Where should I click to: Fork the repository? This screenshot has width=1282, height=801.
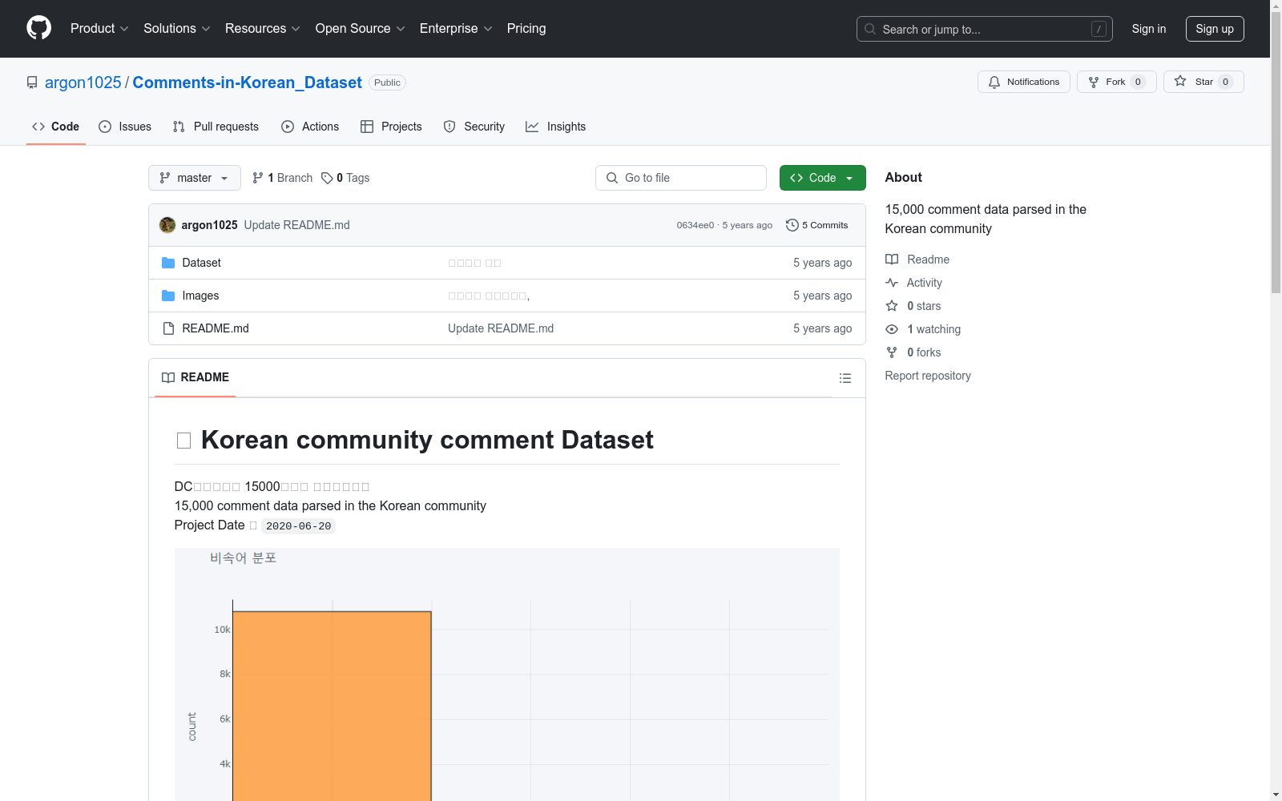pyautogui.click(x=1117, y=82)
